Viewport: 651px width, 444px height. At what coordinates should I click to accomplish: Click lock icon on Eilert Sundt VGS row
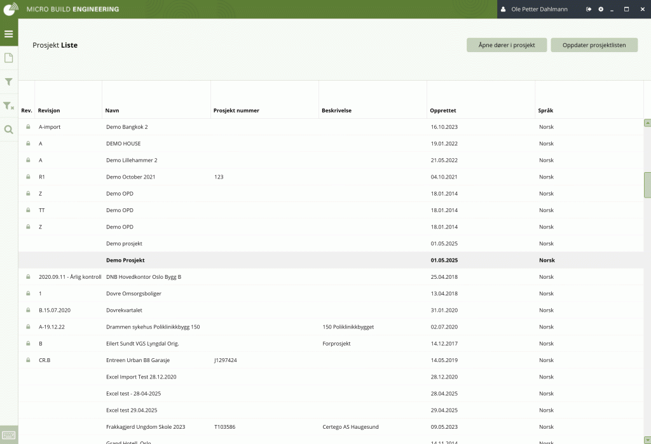coord(28,343)
